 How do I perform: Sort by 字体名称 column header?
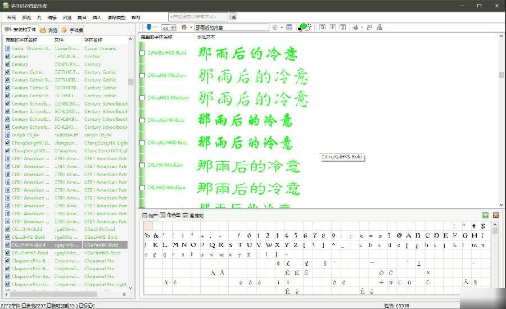[105, 40]
